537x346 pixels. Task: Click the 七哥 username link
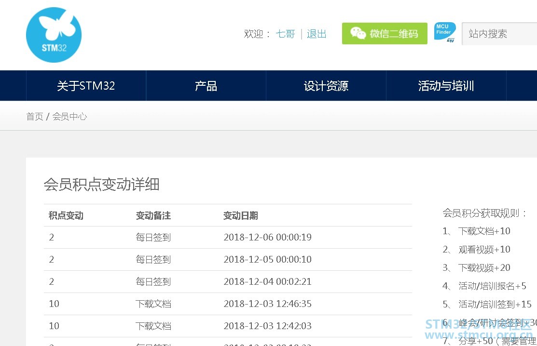coord(285,34)
